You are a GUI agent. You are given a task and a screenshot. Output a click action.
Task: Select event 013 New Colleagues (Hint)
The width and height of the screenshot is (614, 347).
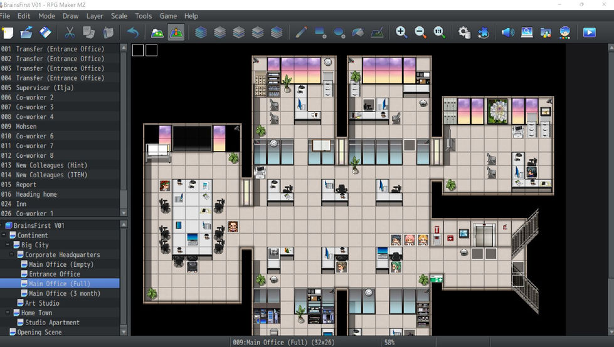pyautogui.click(x=60, y=165)
